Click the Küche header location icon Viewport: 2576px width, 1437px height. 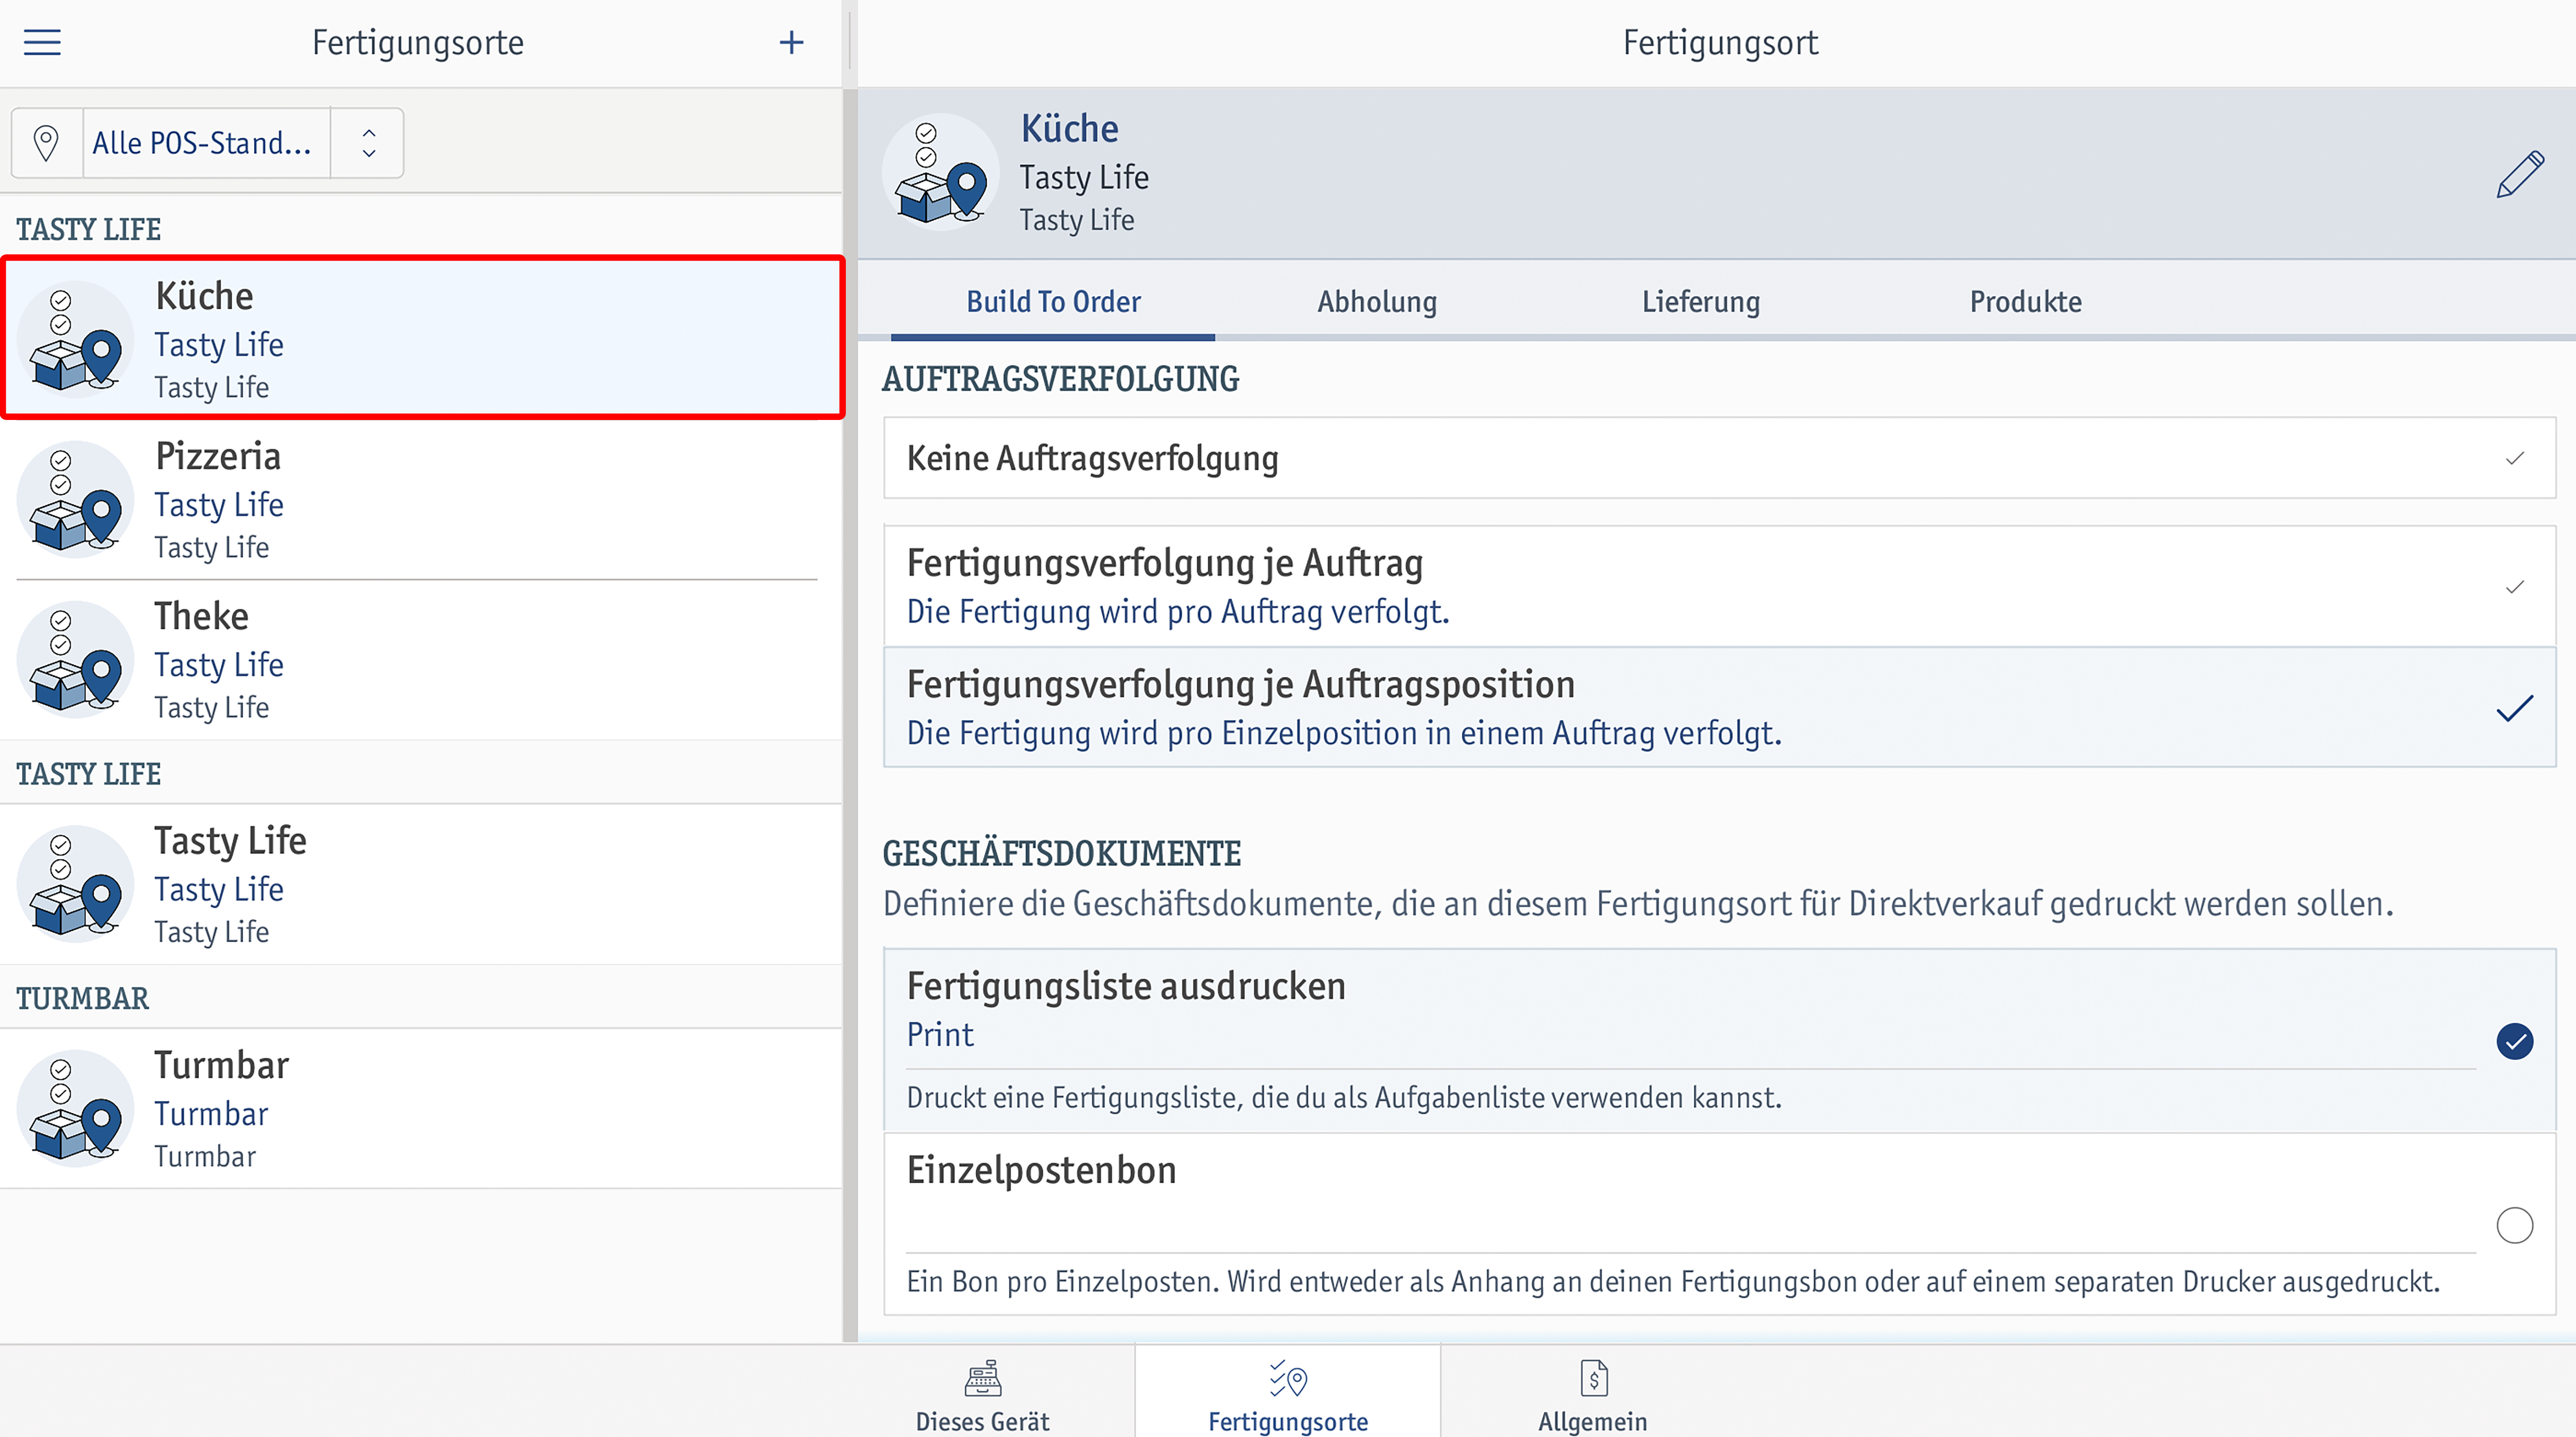[x=940, y=173]
